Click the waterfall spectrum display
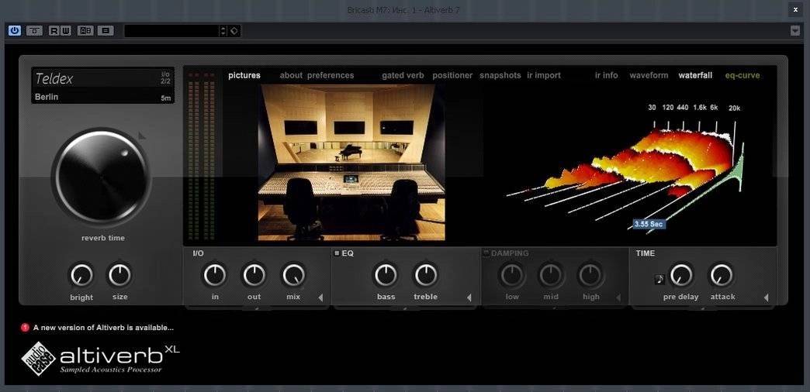Image resolution: width=810 pixels, height=392 pixels. (x=626, y=169)
